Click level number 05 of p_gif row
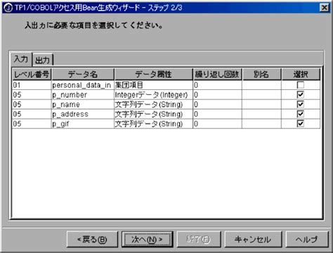This screenshot has height=253, width=333. pyautogui.click(x=32, y=124)
